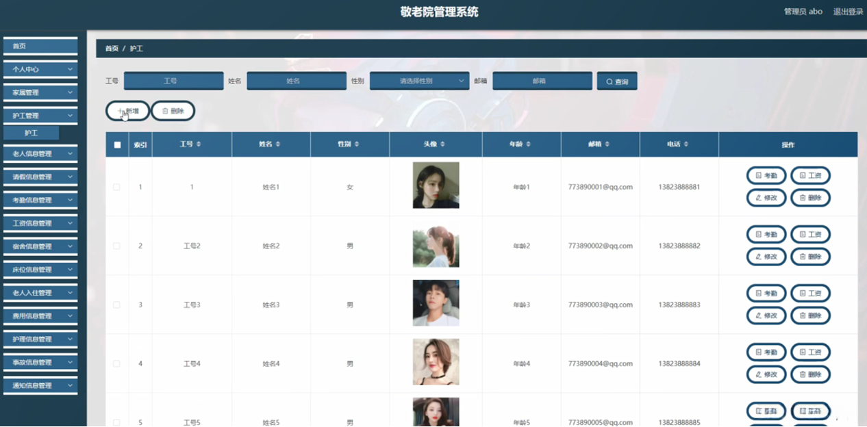
Task: Sort by the 性别 column sort icon
Action: point(357,144)
